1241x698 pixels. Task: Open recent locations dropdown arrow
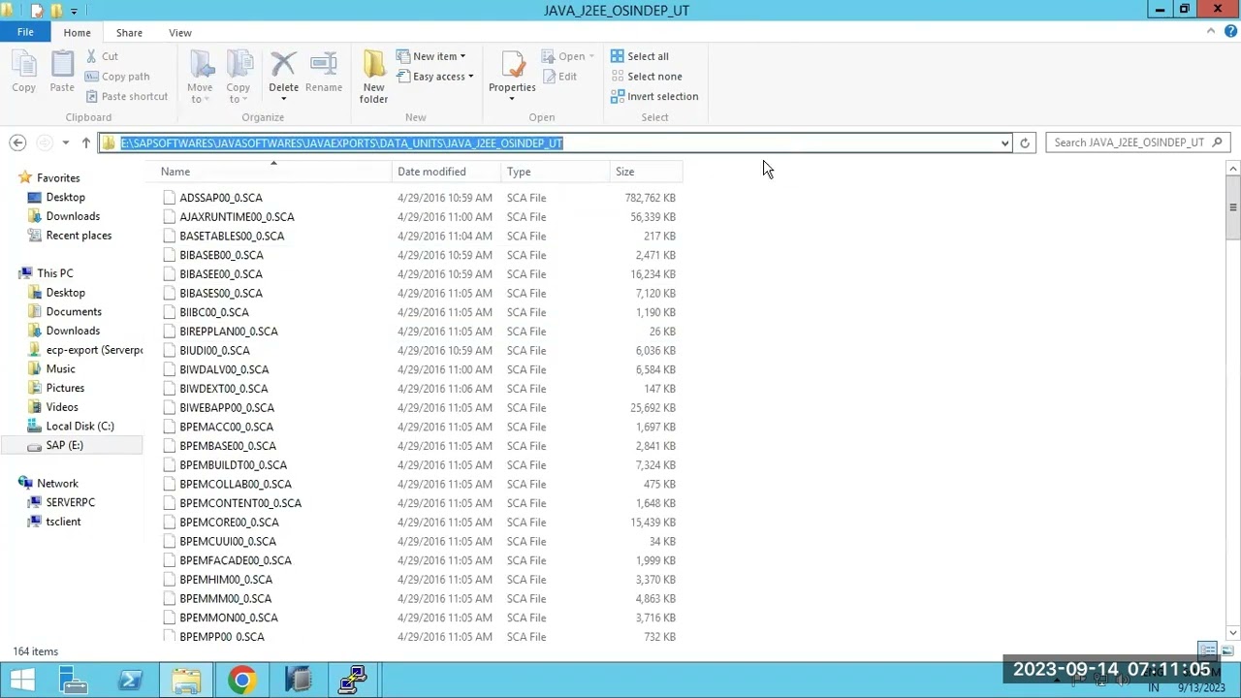[65, 143]
